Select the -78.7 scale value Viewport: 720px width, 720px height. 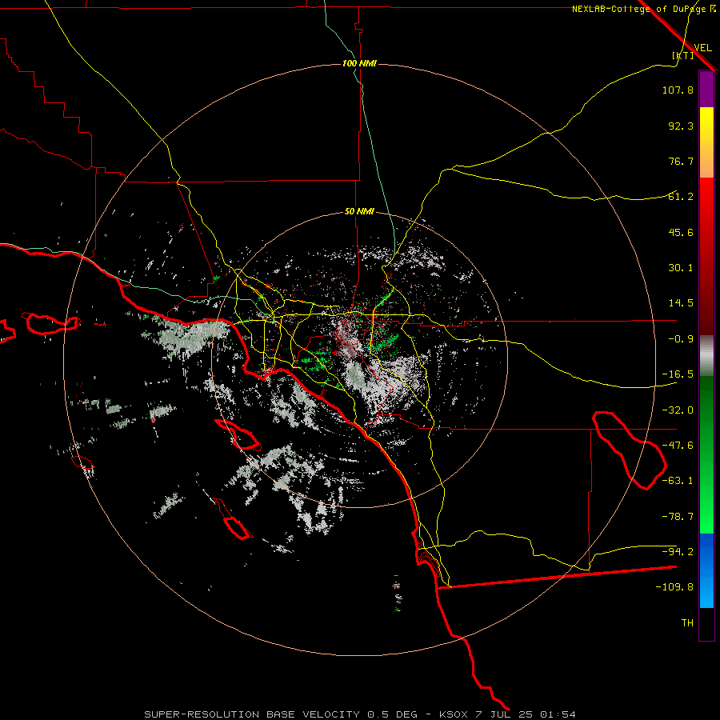(x=678, y=517)
